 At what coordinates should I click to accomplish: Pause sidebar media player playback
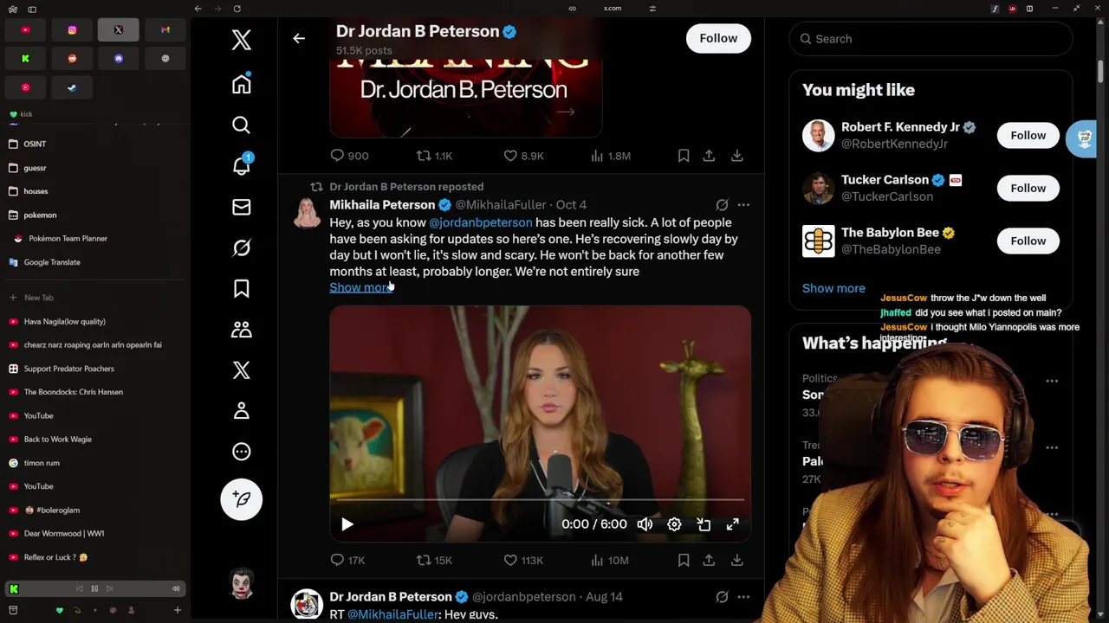pos(94,588)
